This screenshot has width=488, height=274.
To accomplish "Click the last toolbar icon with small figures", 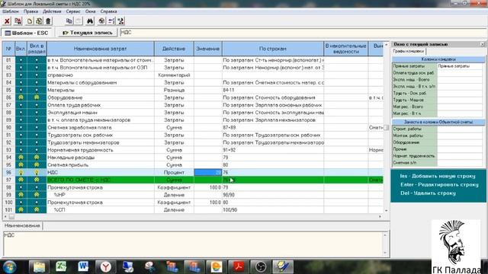I will pyautogui.click(x=120, y=21).
